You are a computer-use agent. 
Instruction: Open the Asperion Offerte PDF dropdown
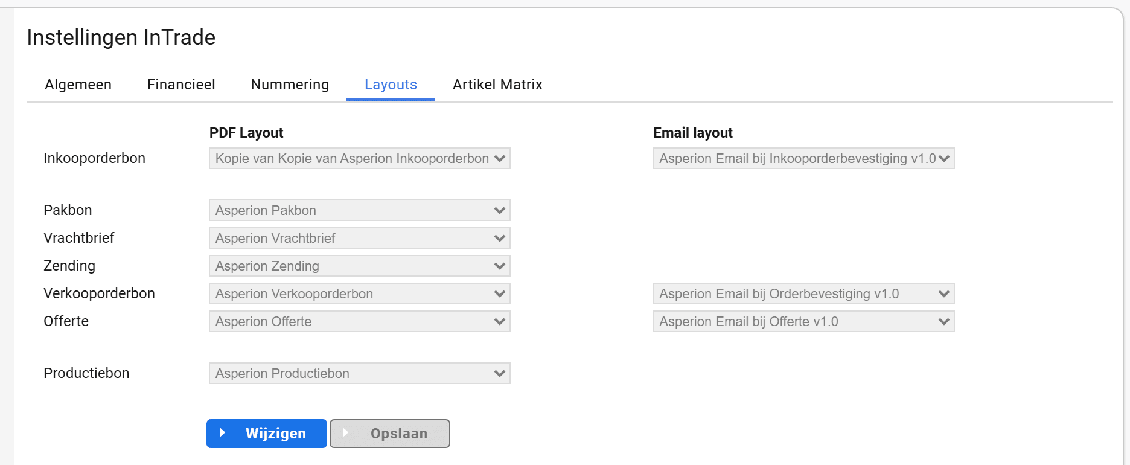[360, 321]
